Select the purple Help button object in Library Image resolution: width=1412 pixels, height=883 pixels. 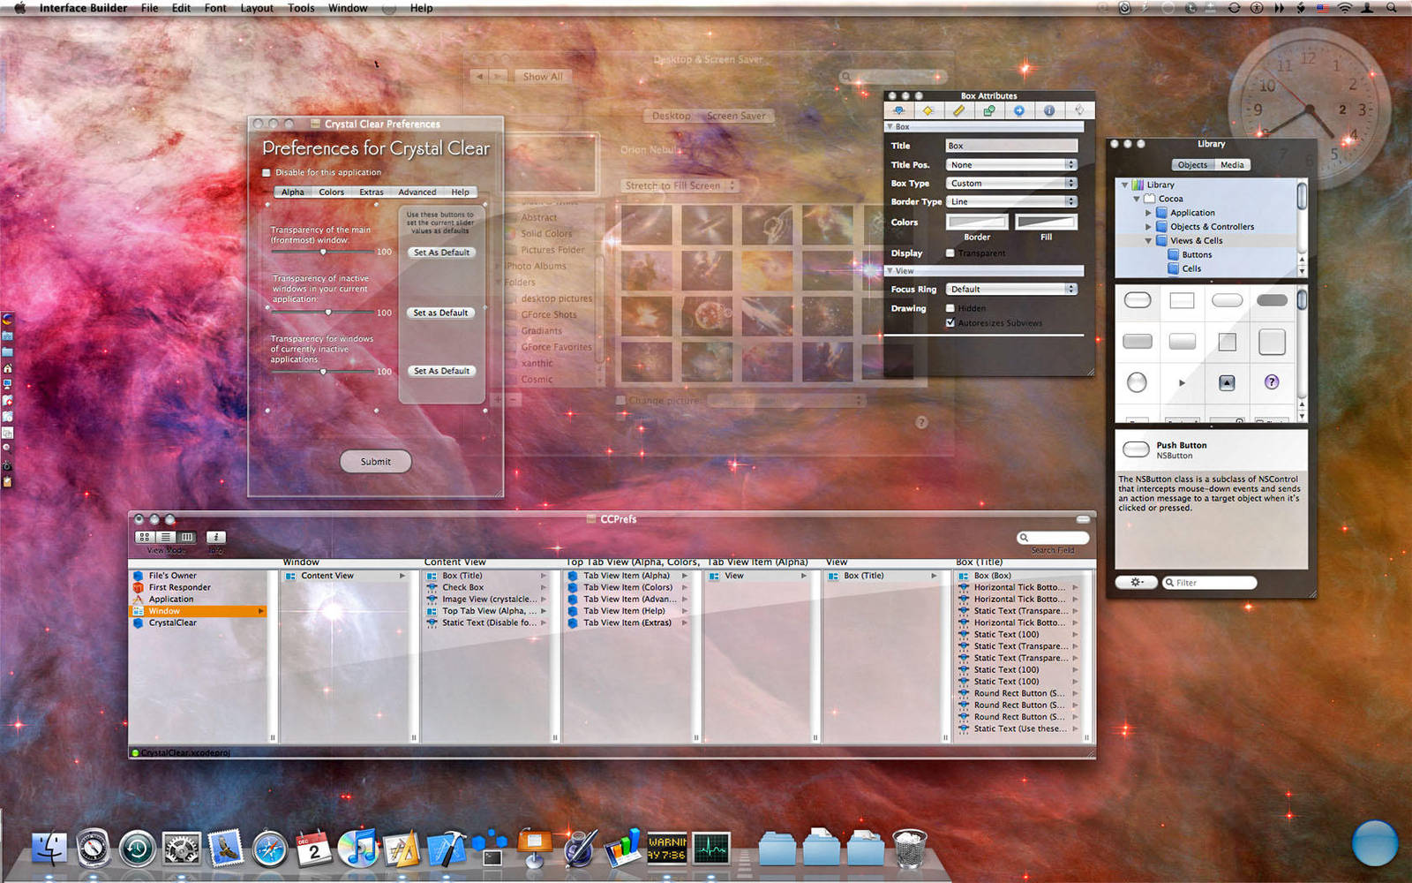(x=1271, y=382)
